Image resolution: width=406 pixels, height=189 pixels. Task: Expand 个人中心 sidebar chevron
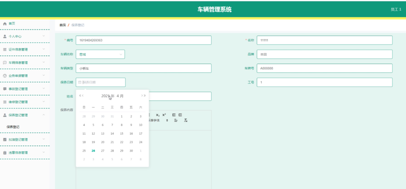(x=44, y=36)
